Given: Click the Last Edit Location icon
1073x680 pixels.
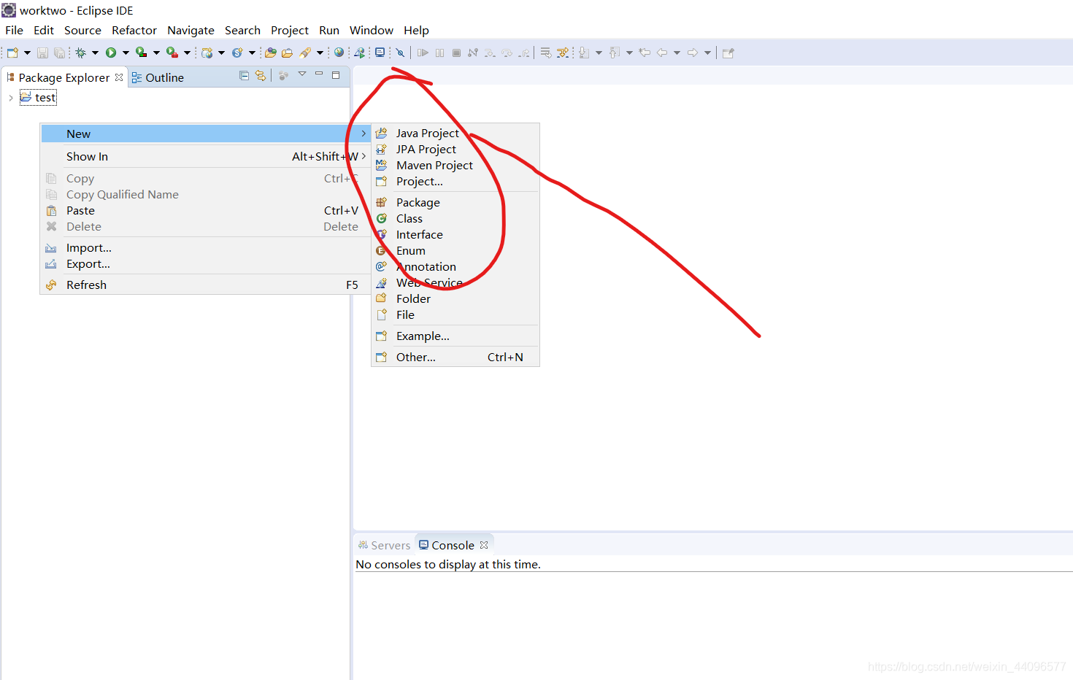Looking at the screenshot, I should click(x=645, y=53).
